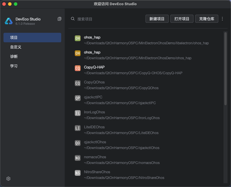
Task: Click the QP icon for qjackctlPC
Action: (x=78, y=98)
